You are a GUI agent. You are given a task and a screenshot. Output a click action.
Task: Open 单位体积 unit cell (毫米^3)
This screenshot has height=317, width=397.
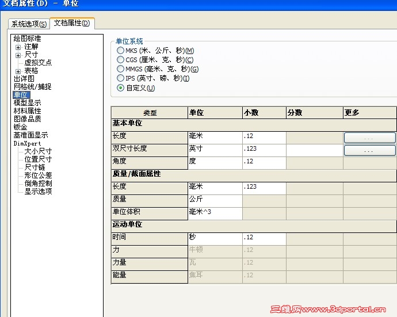click(x=215, y=213)
